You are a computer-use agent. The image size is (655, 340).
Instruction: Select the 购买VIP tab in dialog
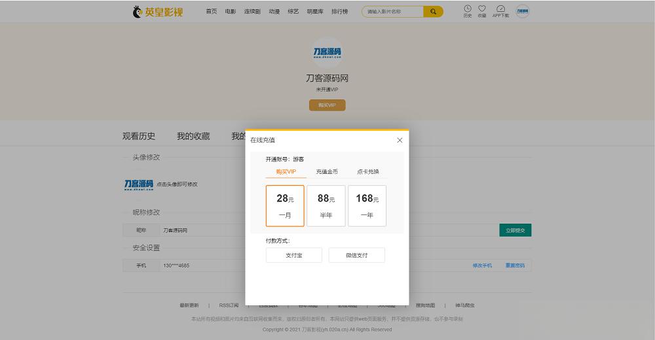tap(286, 171)
